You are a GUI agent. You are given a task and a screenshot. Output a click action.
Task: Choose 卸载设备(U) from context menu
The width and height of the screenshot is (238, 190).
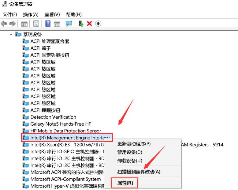pos(129,161)
